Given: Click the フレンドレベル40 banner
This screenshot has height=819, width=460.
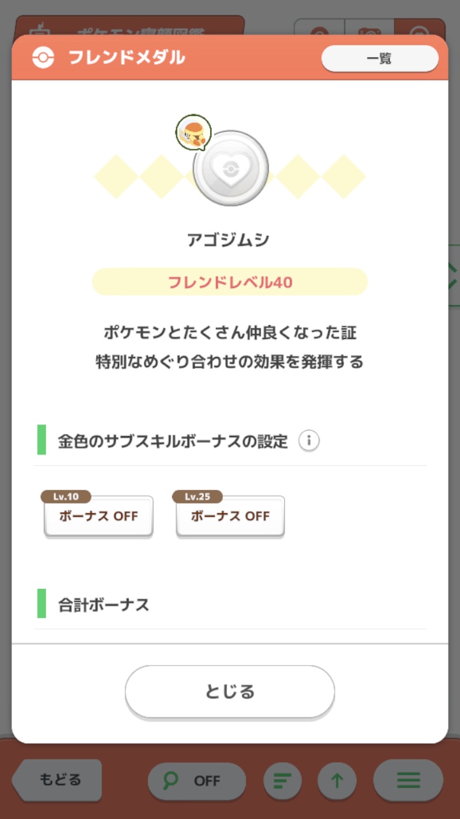Looking at the screenshot, I should [230, 282].
